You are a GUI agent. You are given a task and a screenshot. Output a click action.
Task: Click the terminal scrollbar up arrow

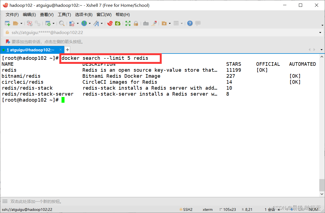[322, 57]
